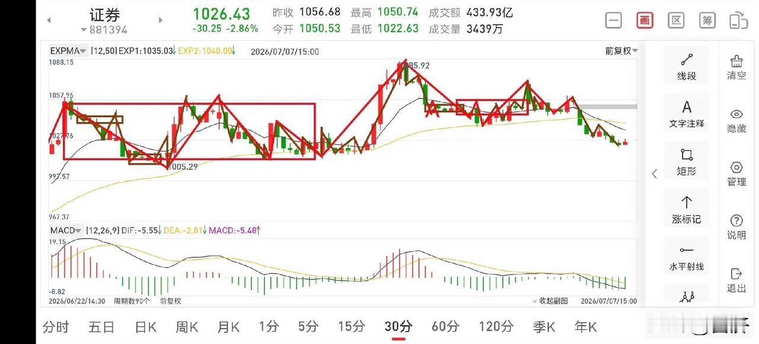Switch to the 5分 period tab

point(308,326)
